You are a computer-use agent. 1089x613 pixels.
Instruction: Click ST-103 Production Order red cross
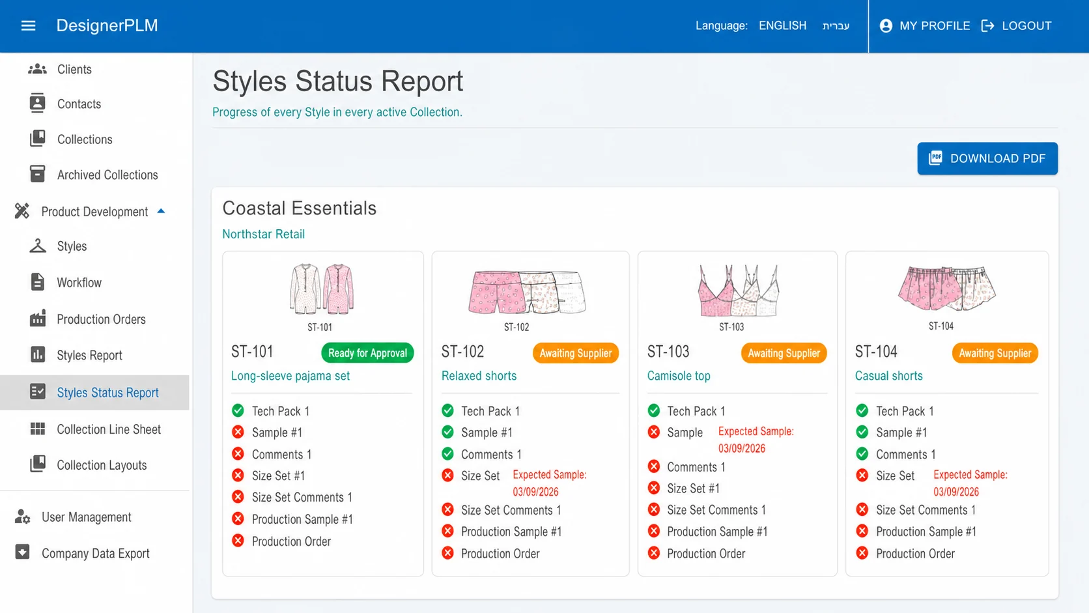(654, 553)
